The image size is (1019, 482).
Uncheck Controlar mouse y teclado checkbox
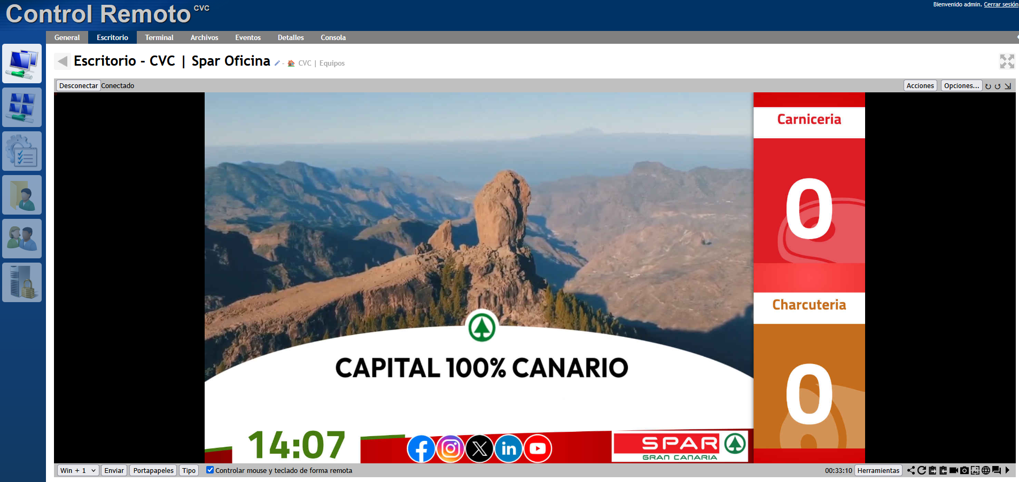[210, 470]
